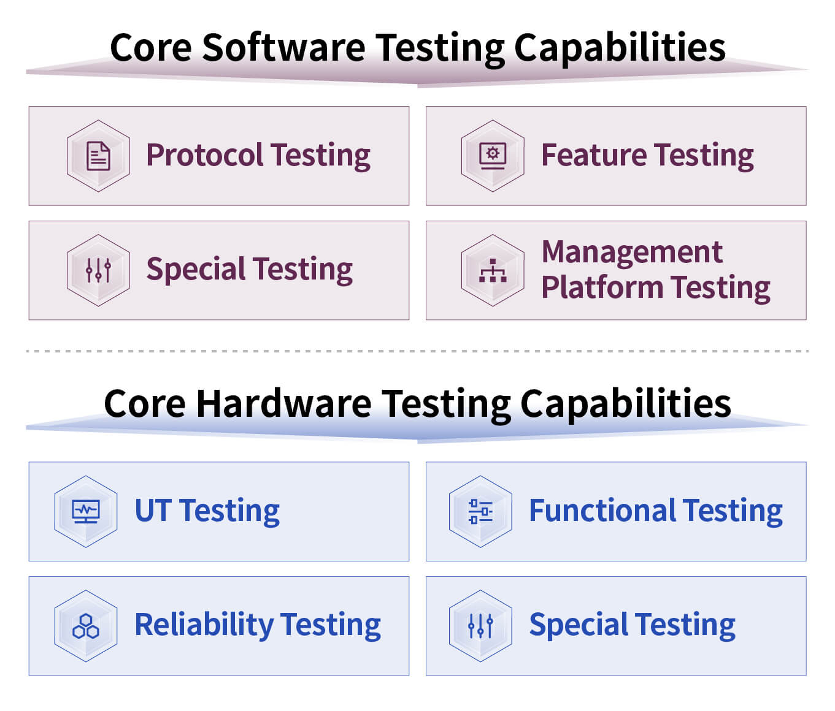Select the blue Special Testing label

point(633,625)
